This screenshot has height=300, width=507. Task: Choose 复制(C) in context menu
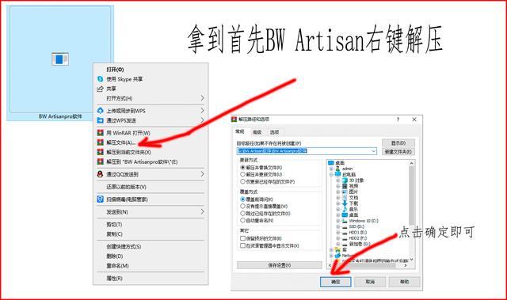(x=151, y=234)
